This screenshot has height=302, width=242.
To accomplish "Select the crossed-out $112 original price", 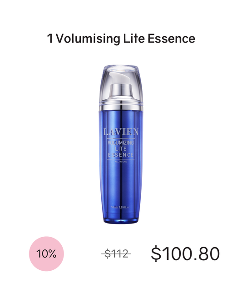I will click(x=116, y=253).
